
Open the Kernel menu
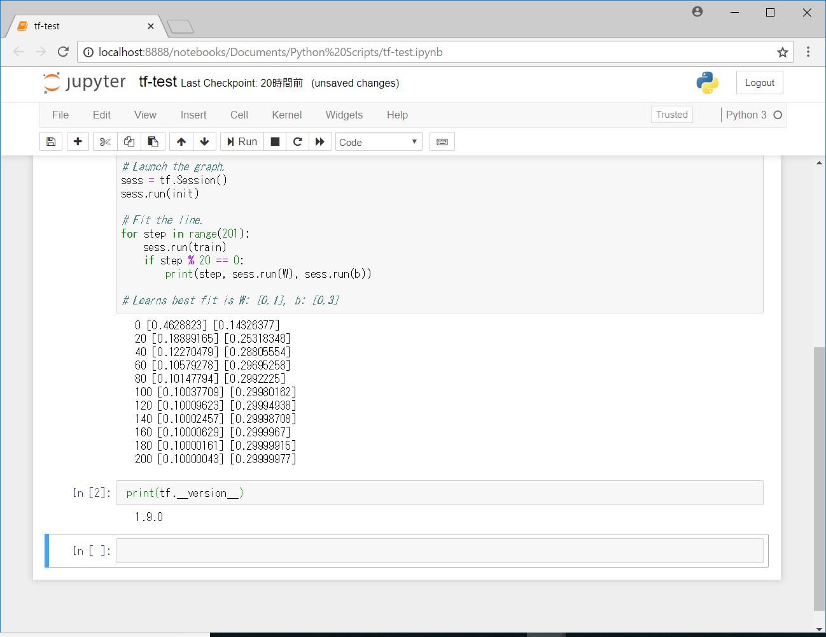coord(286,115)
